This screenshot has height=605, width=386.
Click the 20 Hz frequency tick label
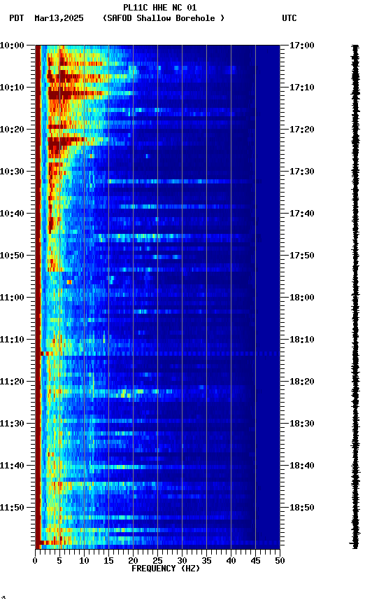[133, 561]
